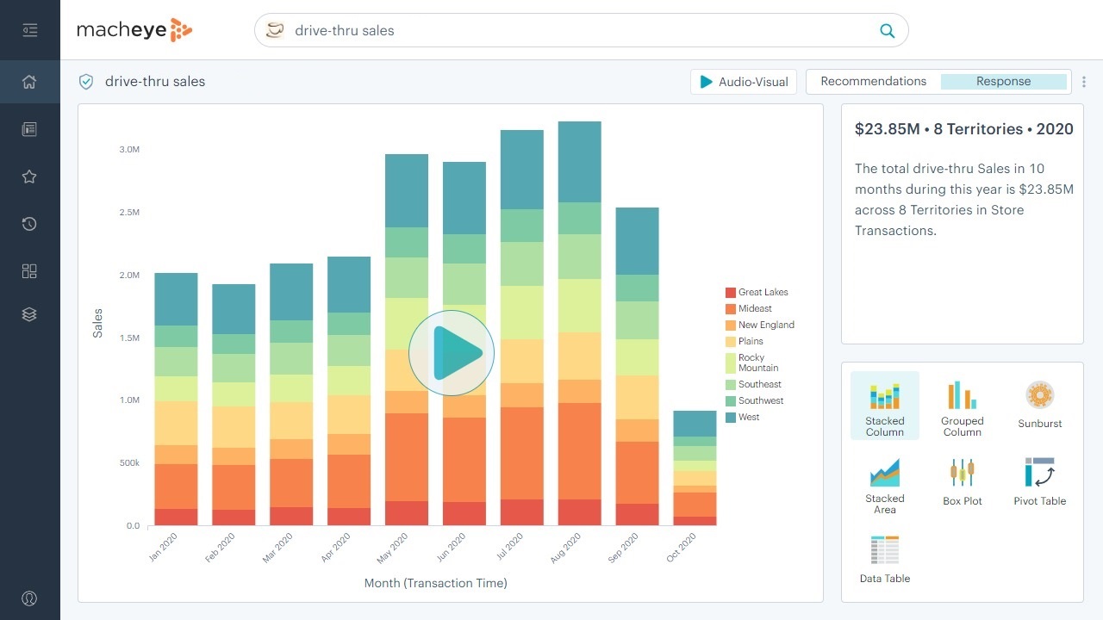Click the search magnifier icon
The height and width of the screenshot is (620, 1103).
(887, 31)
